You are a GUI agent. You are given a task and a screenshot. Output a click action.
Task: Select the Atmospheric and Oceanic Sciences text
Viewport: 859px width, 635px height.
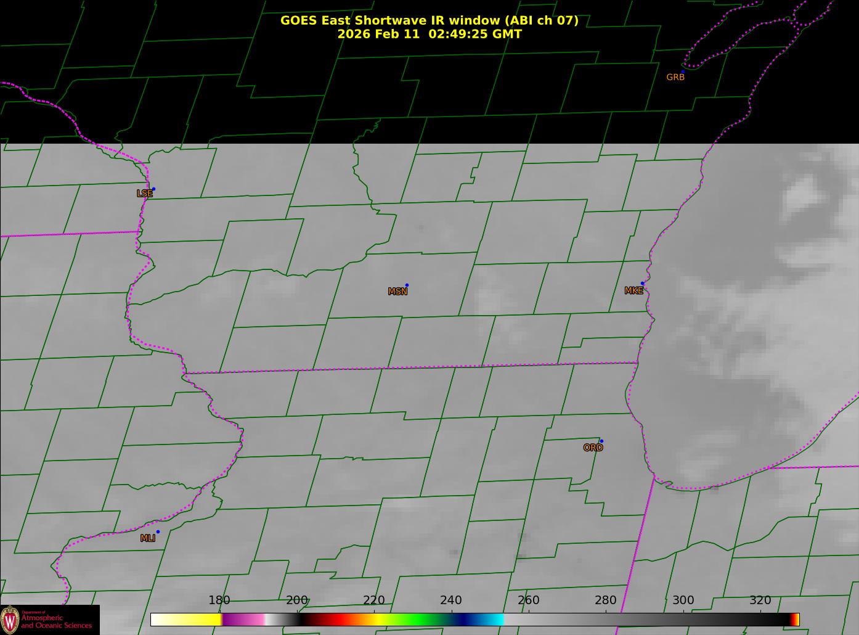coord(57,621)
